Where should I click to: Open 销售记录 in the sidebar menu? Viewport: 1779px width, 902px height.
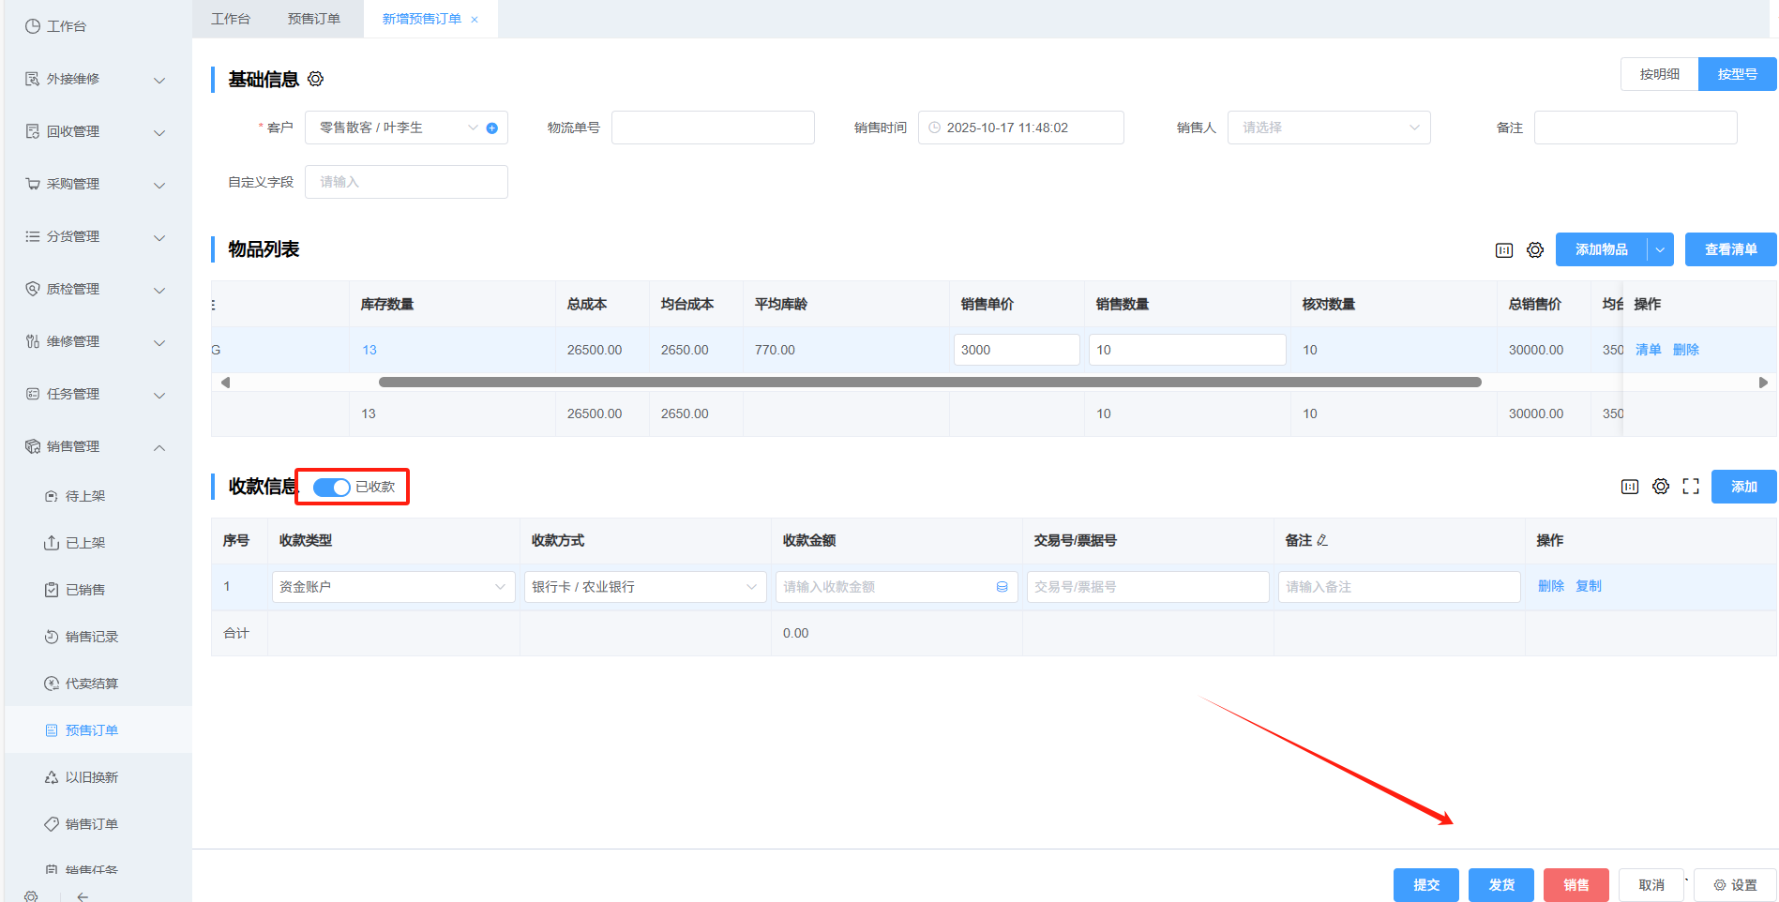91,637
